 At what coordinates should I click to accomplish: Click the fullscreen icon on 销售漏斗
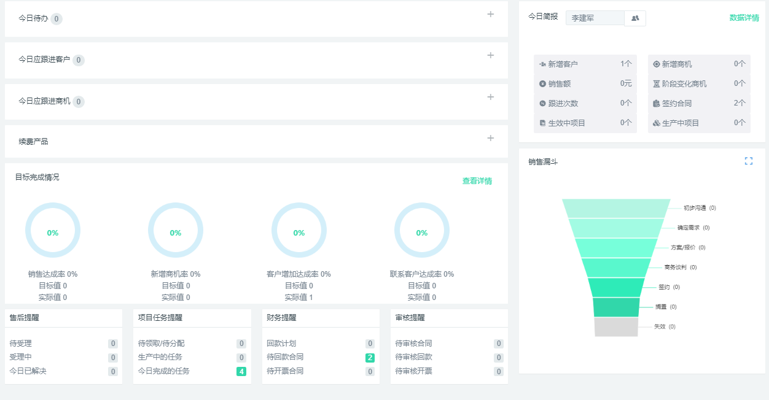click(x=748, y=161)
